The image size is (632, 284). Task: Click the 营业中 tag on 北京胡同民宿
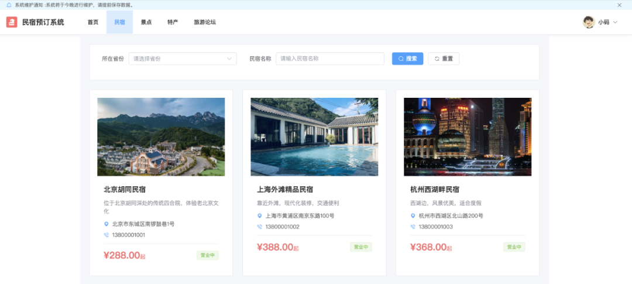pos(208,255)
